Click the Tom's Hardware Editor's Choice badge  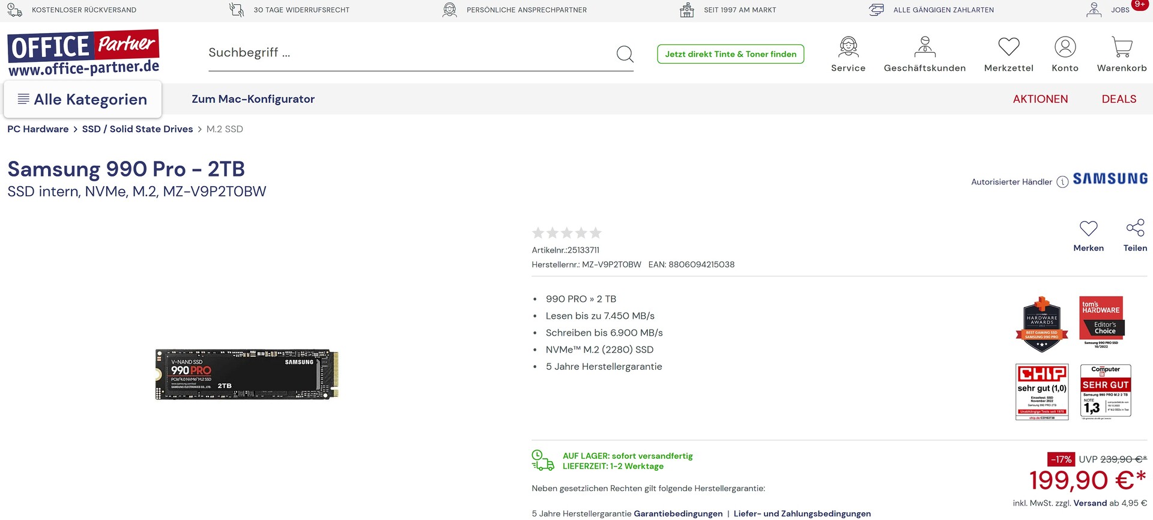(1101, 322)
